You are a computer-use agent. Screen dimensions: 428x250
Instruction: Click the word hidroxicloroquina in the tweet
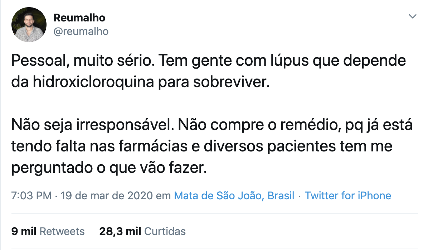point(93,82)
